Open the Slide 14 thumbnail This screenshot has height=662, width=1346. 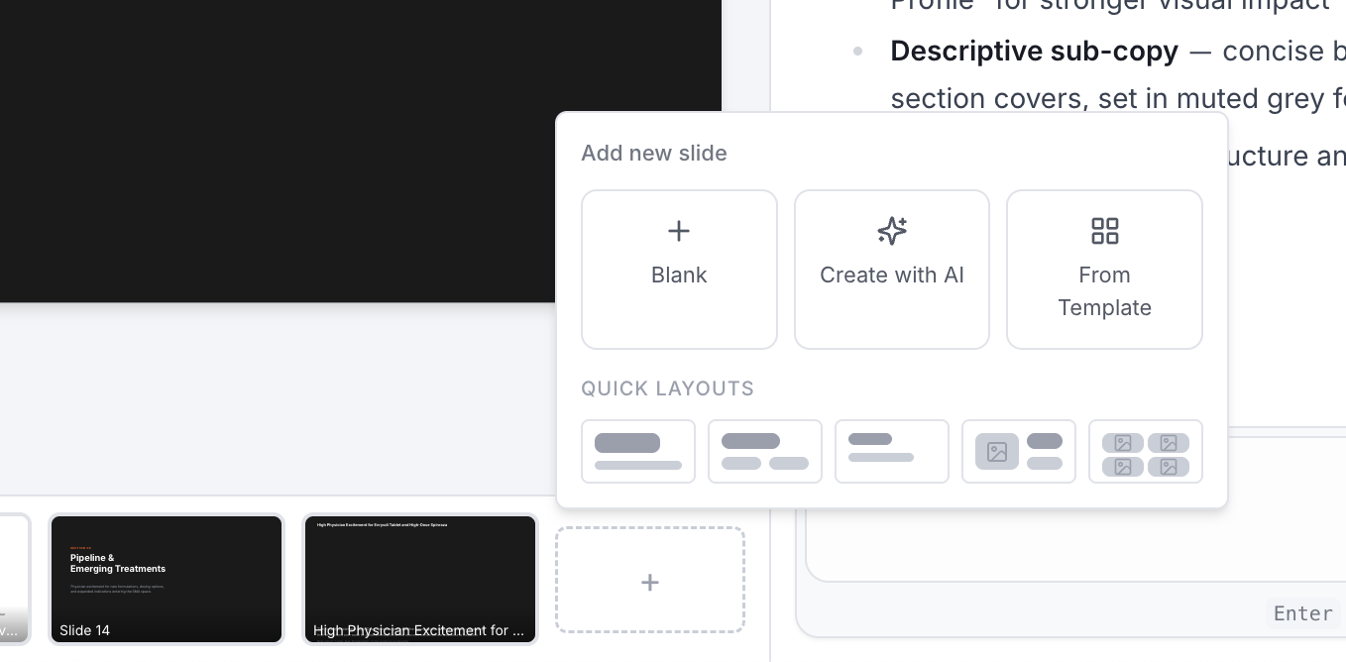(167, 579)
